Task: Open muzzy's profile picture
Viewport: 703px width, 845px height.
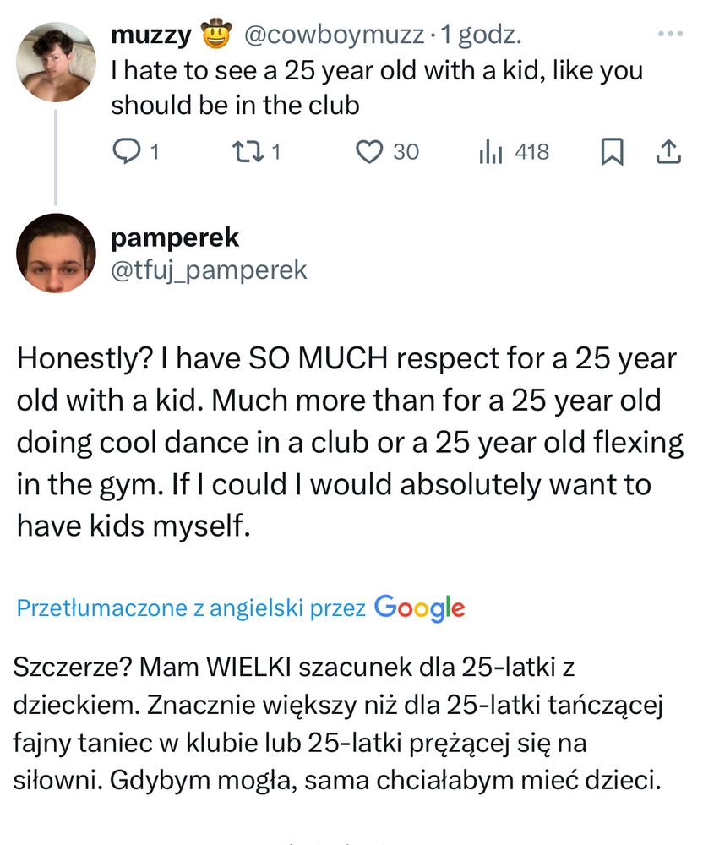Action: tap(55, 62)
